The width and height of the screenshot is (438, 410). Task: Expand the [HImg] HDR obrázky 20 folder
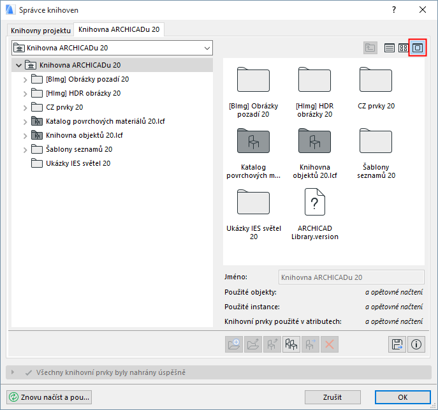25,94
